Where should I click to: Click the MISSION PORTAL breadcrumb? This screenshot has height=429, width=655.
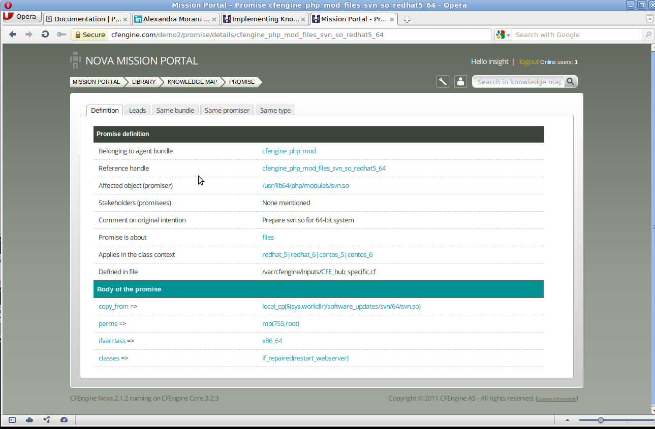pyautogui.click(x=96, y=82)
